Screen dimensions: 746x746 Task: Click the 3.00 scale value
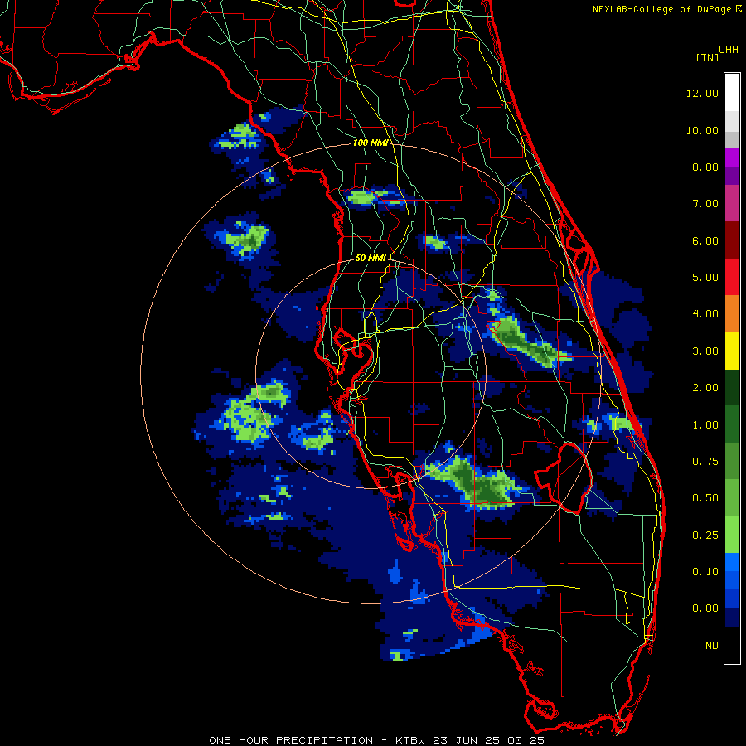point(705,351)
